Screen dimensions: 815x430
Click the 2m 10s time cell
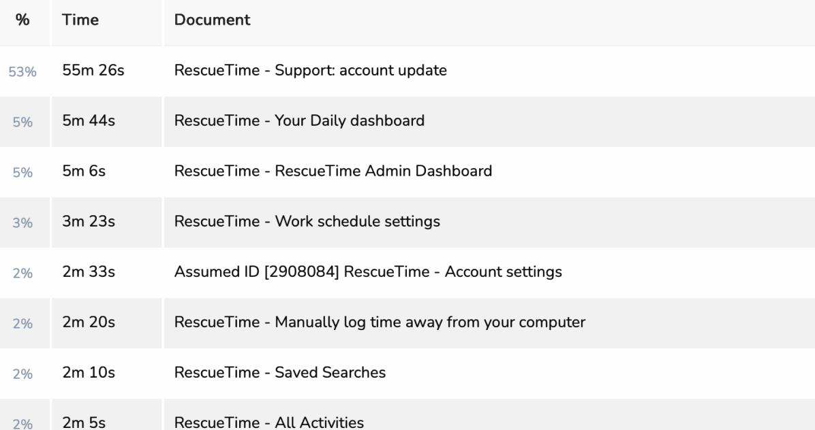[x=89, y=373]
